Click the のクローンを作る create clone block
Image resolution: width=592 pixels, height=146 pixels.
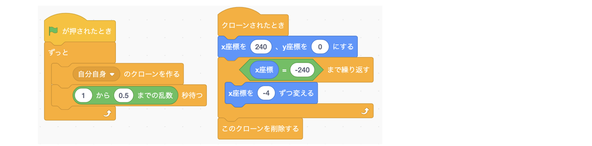(152, 74)
